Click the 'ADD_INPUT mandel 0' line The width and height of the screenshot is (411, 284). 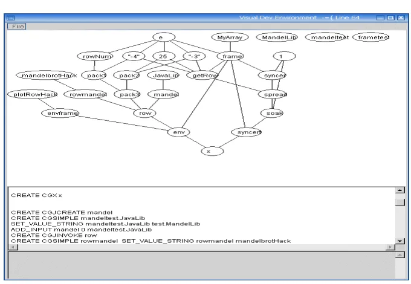click(x=81, y=230)
